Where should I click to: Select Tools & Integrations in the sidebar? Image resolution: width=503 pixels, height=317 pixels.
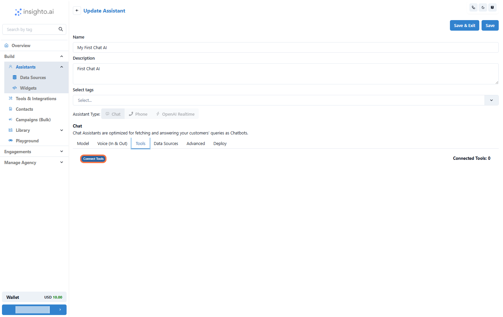(x=36, y=99)
